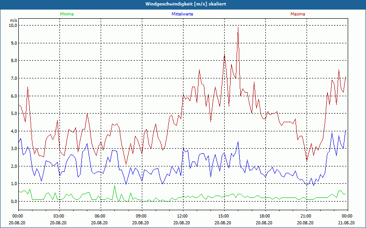Image resolution: width=366 pixels, height=228 pixels.
Task: Click the m/s unit label above the y-axis
Action: click(x=13, y=21)
